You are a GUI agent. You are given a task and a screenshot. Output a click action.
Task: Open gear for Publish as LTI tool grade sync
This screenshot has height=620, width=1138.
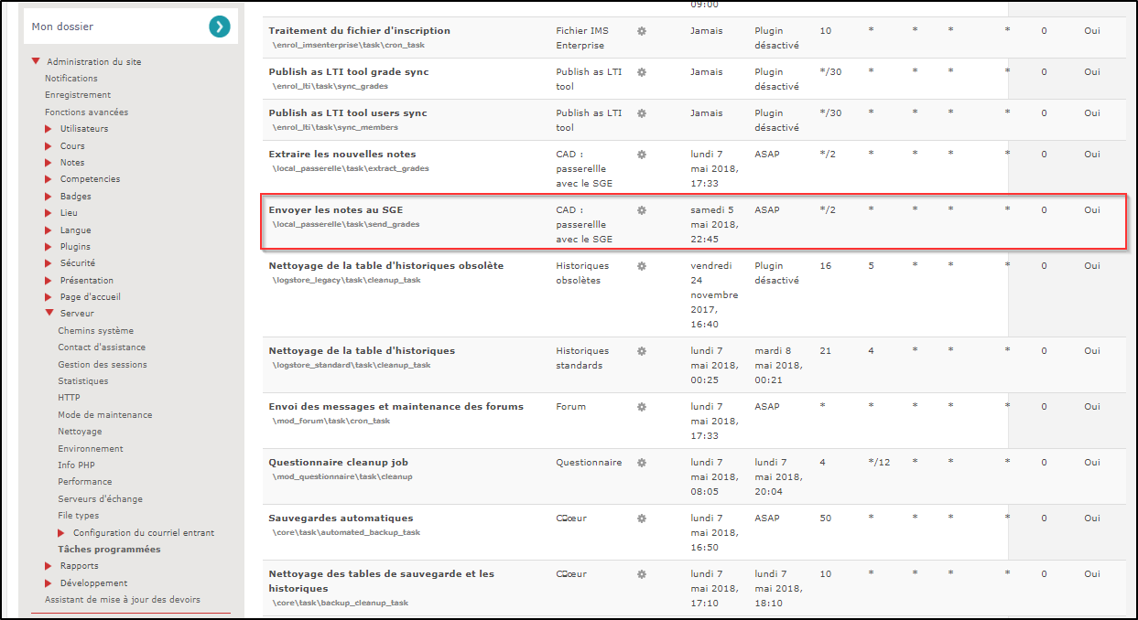[642, 72]
